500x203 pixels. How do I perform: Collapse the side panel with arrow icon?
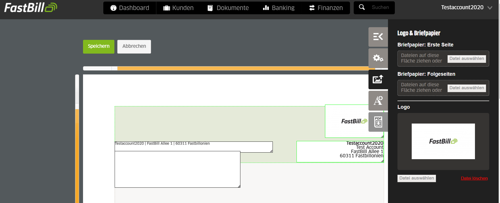pyautogui.click(x=378, y=37)
